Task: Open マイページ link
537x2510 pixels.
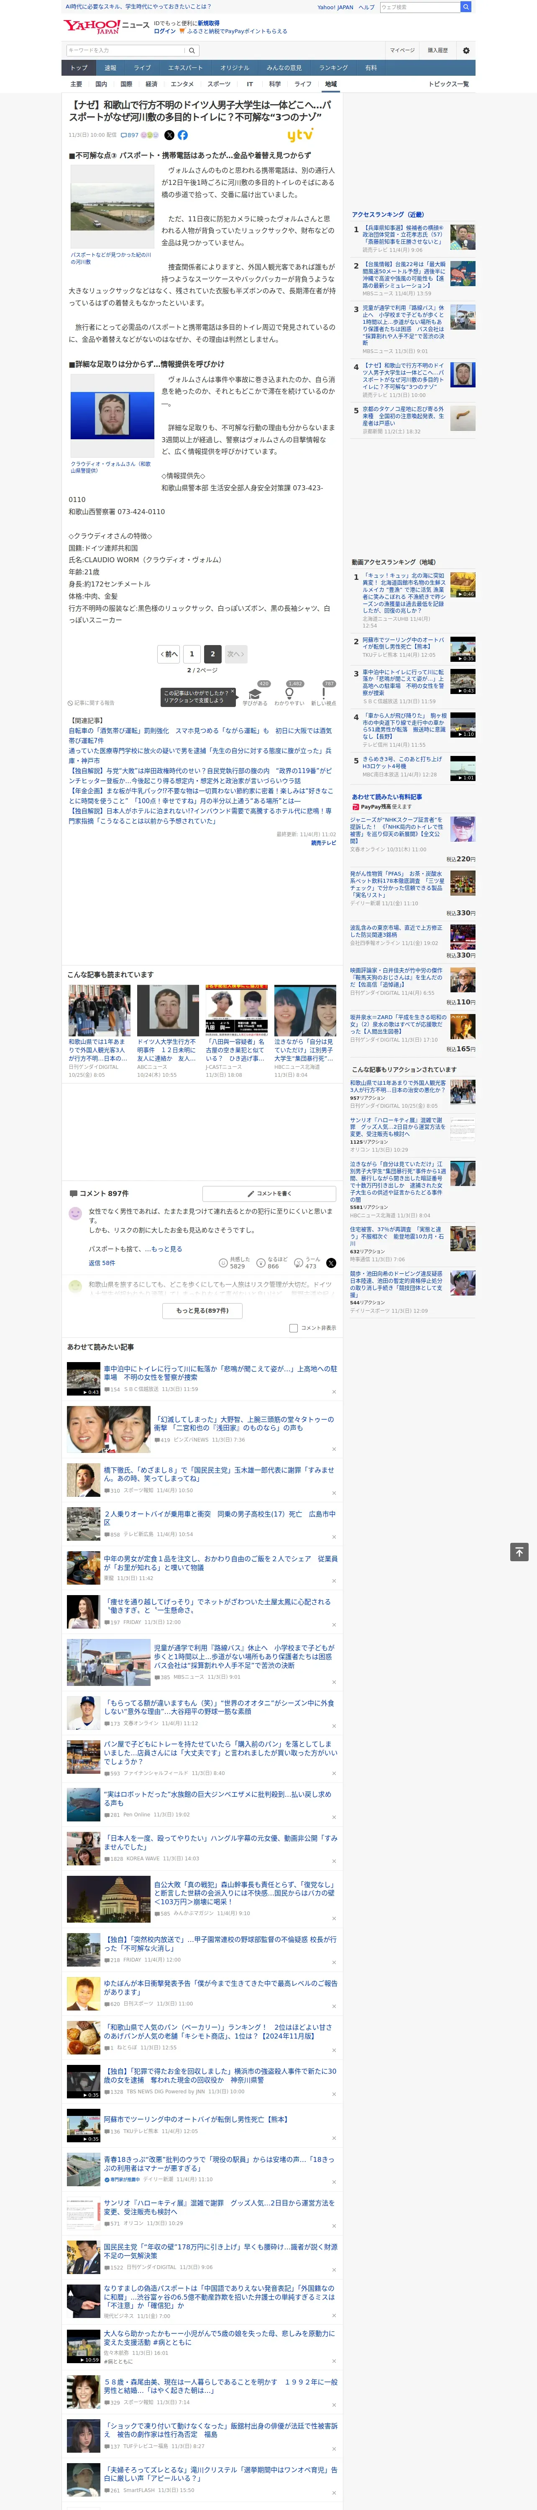Action: point(402,50)
